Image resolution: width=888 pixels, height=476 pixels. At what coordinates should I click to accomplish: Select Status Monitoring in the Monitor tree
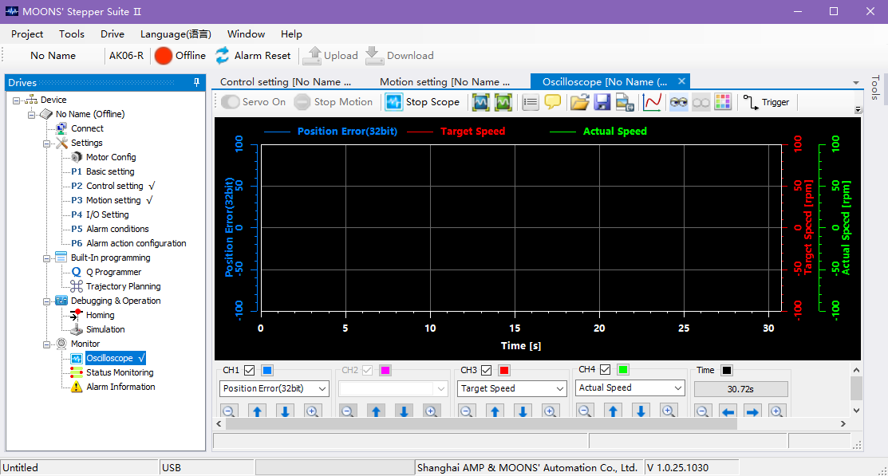120,372
